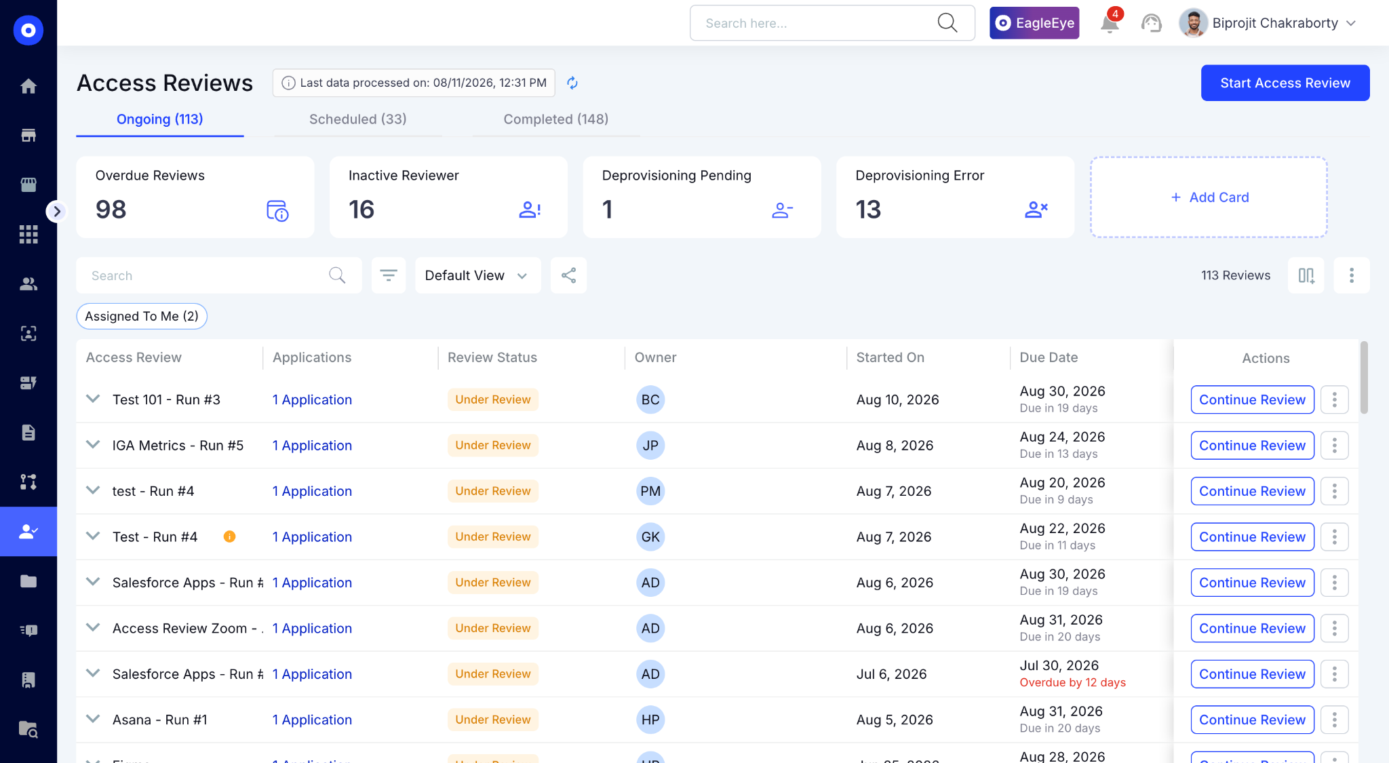Continue Review for IGA Metrics - Run #5
This screenshot has height=763, width=1389.
1252,446
